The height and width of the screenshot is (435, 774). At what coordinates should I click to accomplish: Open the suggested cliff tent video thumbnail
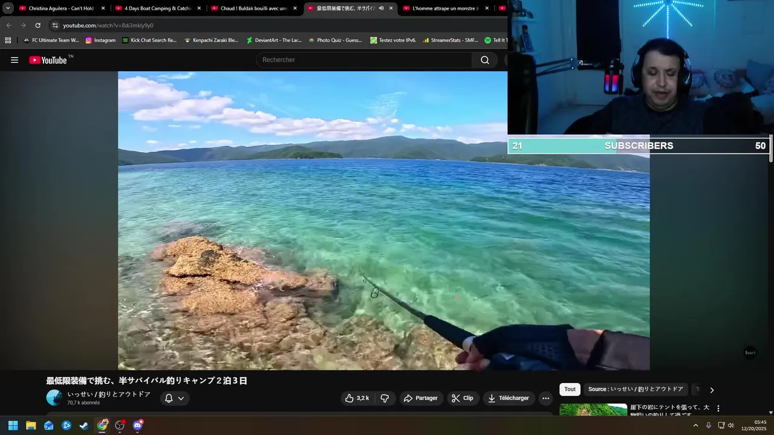(x=593, y=410)
